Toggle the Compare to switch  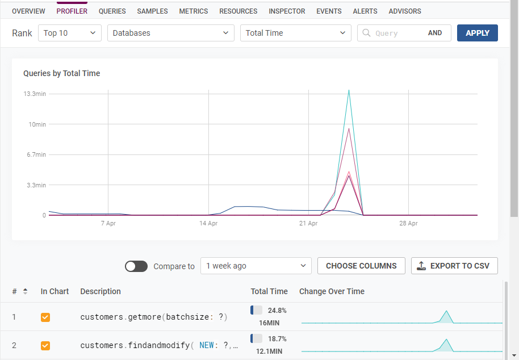[x=136, y=266]
